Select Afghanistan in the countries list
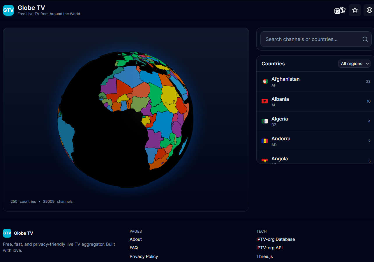 (315, 82)
